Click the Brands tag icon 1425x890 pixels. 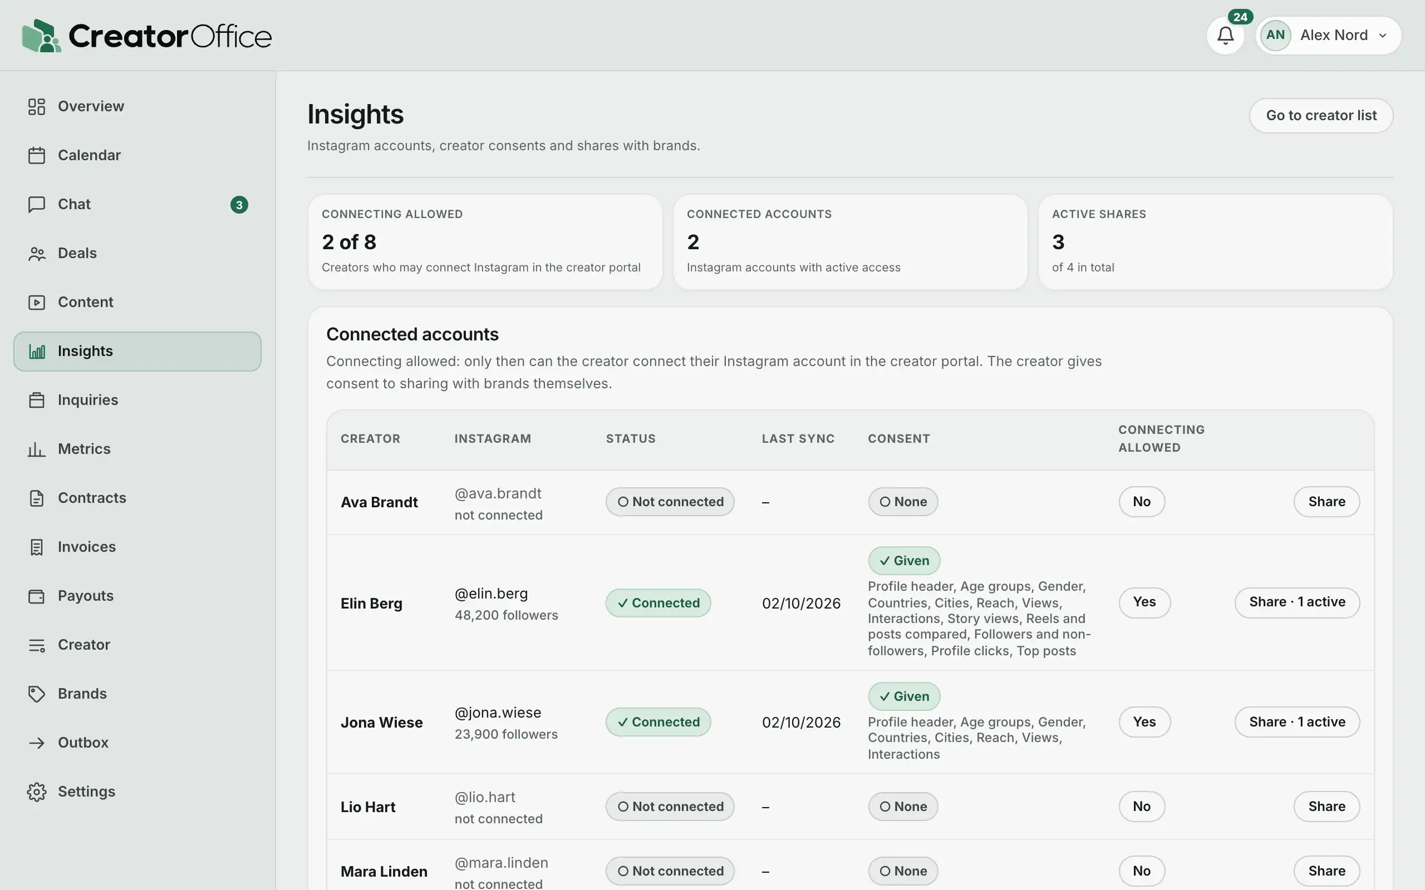[x=37, y=694]
